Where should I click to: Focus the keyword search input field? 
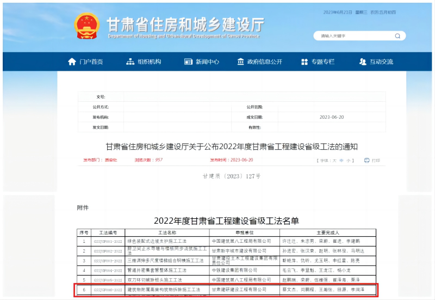point(353,36)
